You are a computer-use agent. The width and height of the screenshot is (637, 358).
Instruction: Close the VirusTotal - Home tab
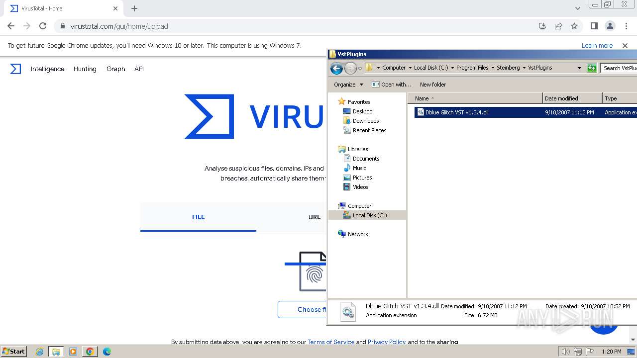coord(115,8)
